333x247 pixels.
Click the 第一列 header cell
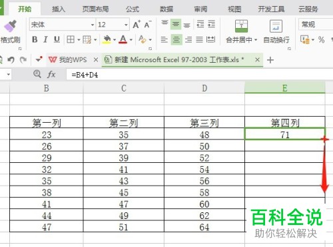pyautogui.click(x=47, y=123)
